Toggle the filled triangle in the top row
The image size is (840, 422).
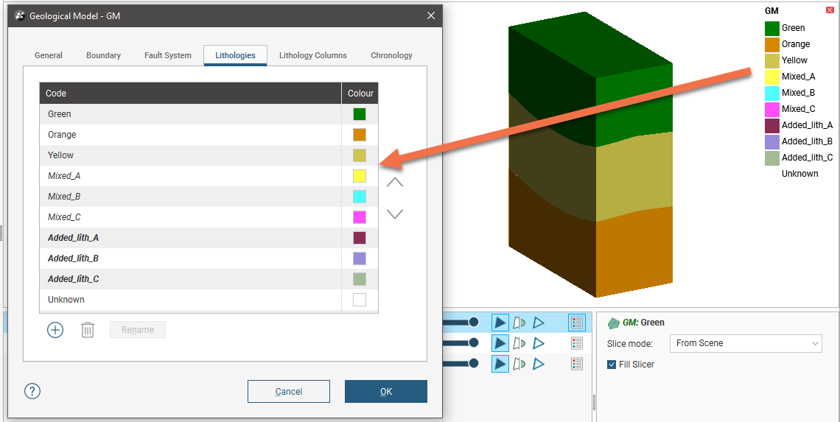pos(500,322)
